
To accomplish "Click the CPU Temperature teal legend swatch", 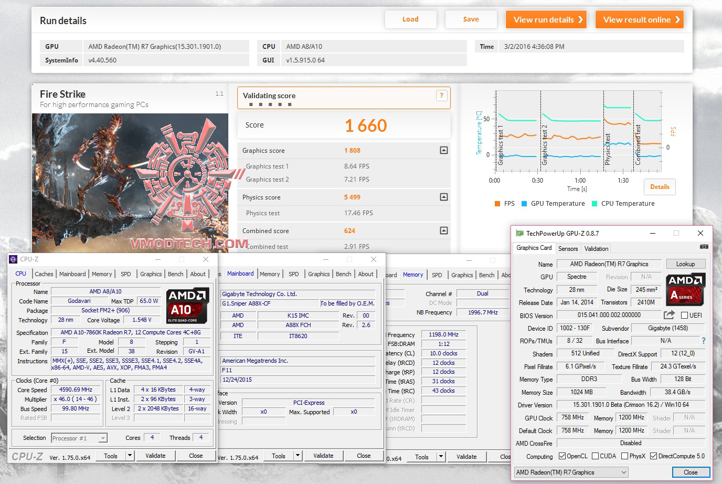I will pyautogui.click(x=594, y=204).
